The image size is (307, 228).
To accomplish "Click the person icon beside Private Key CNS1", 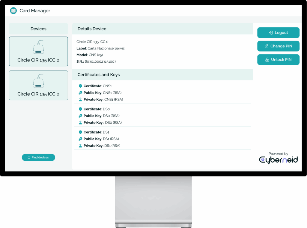I will [80, 100].
